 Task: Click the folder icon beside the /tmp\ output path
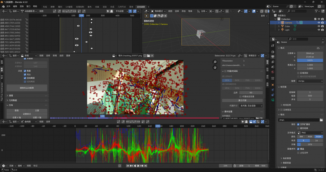tap(321, 120)
